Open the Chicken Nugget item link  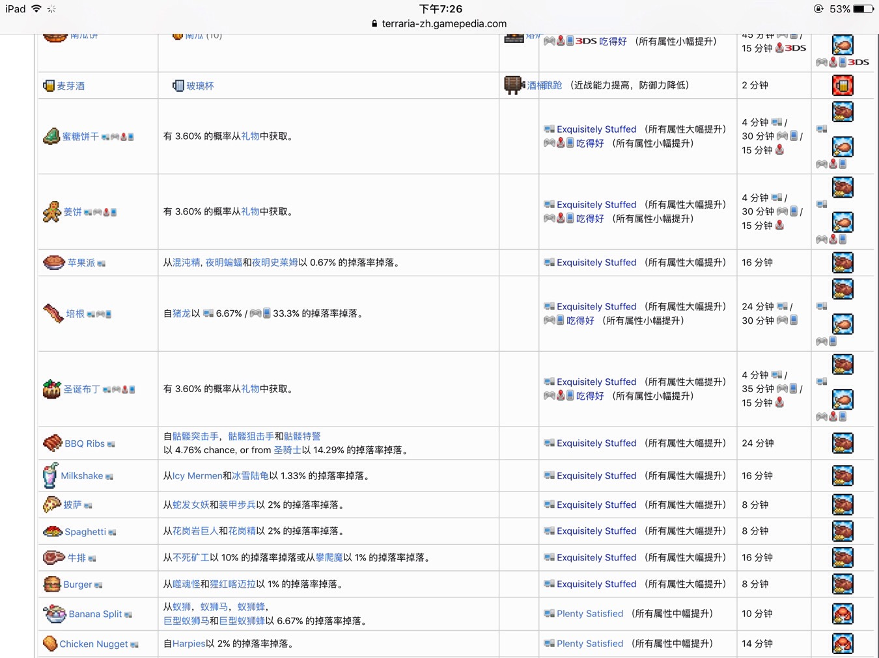coord(94,644)
